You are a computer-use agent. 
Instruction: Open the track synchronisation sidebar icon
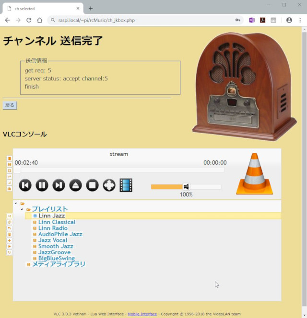[9, 177]
